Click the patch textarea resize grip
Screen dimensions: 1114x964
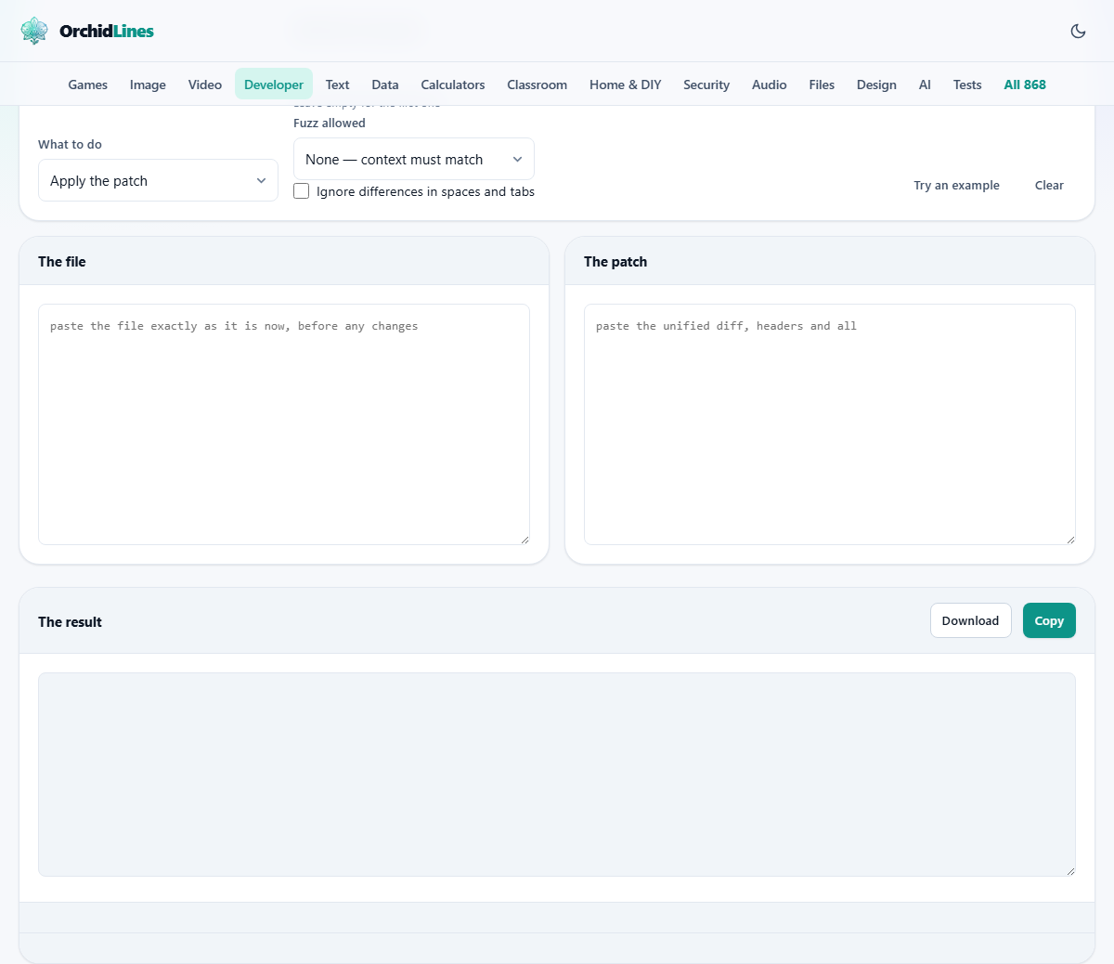tap(1070, 540)
